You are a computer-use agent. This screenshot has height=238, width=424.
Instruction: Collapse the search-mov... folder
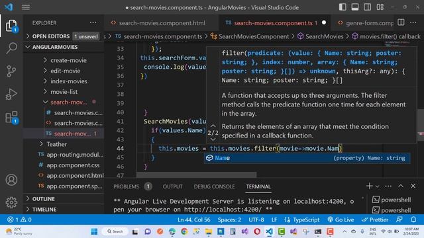tap(68, 102)
